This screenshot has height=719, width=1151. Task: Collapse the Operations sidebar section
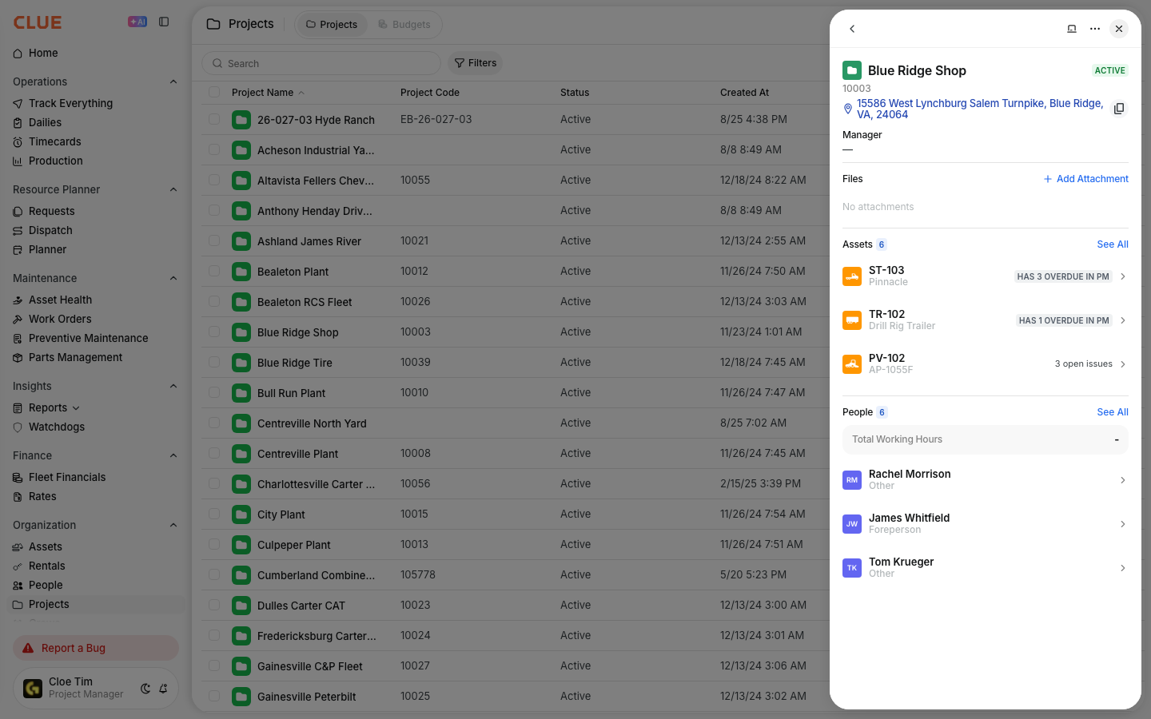(173, 81)
